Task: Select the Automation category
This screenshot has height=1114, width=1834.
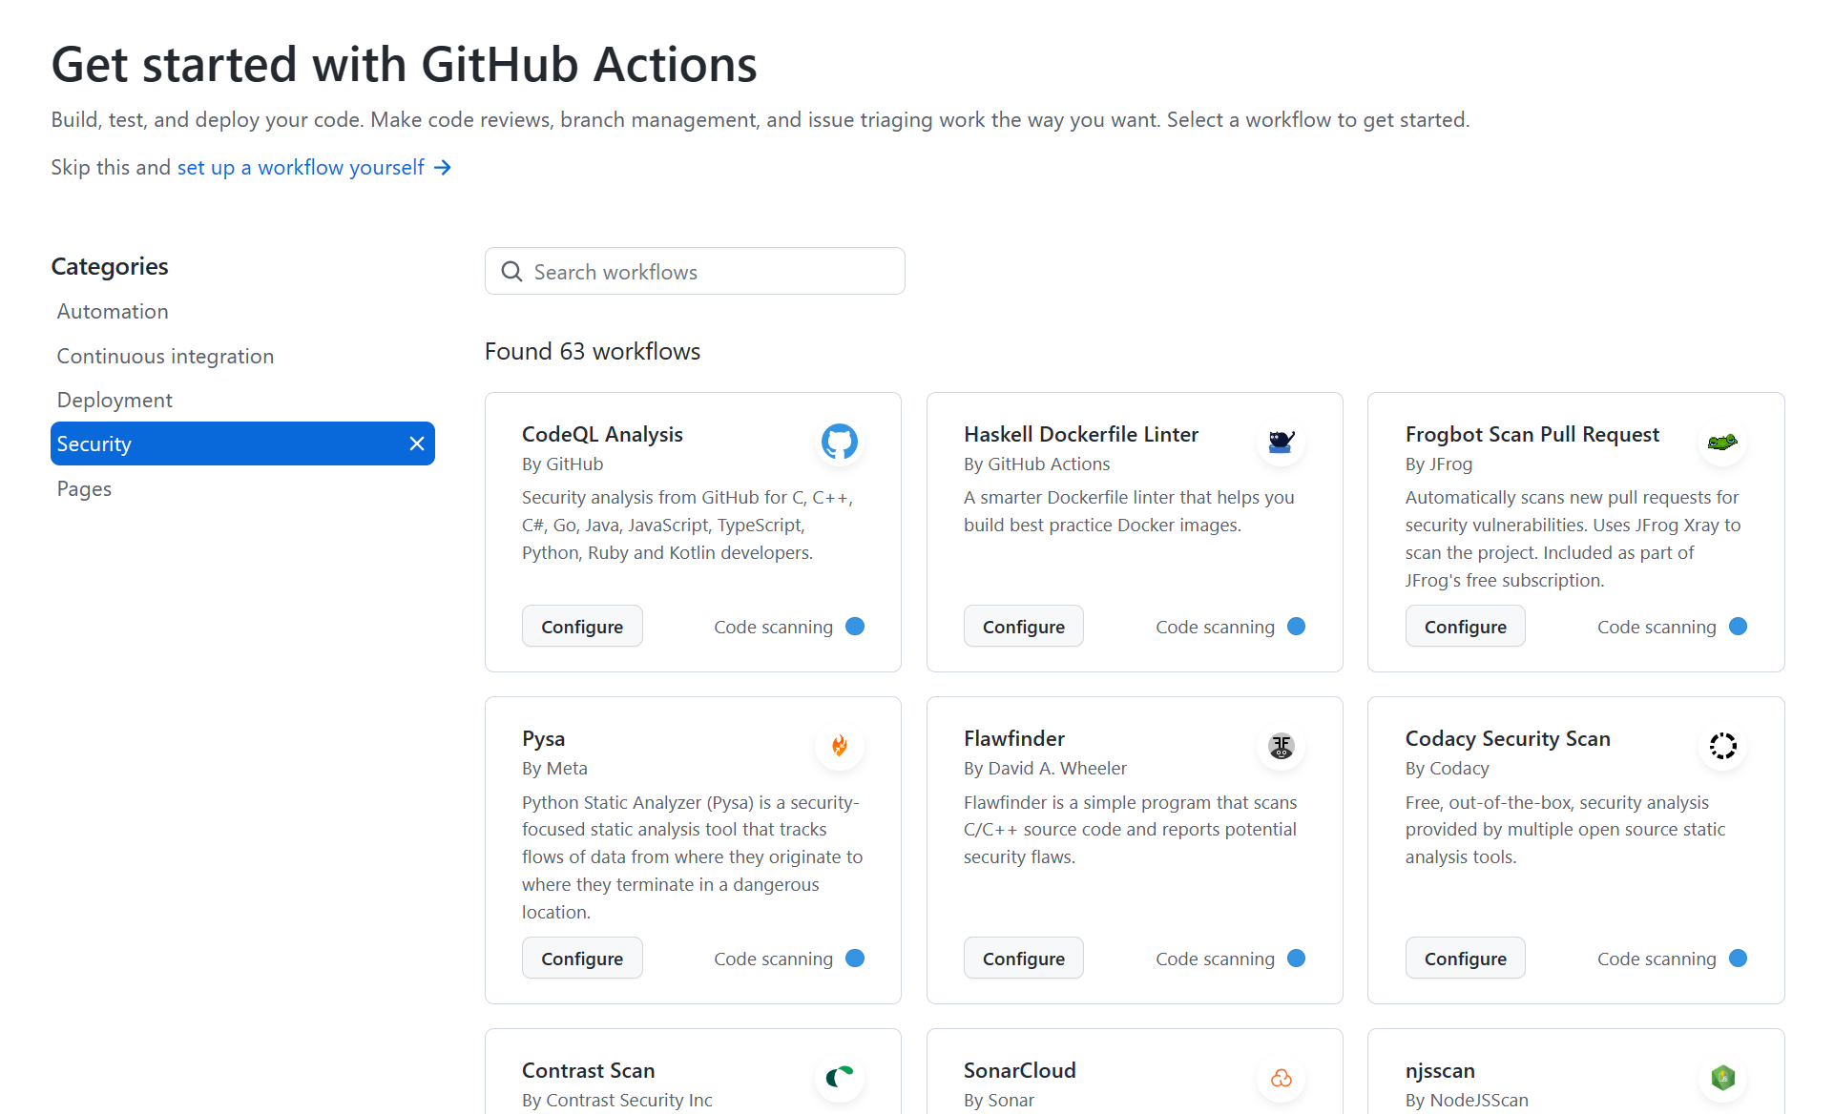Action: tap(112, 311)
